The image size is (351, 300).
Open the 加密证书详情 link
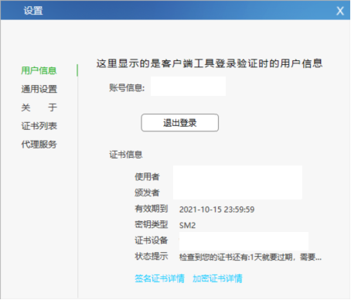click(x=217, y=278)
